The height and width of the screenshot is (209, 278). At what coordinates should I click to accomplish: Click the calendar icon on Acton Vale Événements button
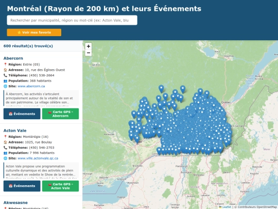11,186
